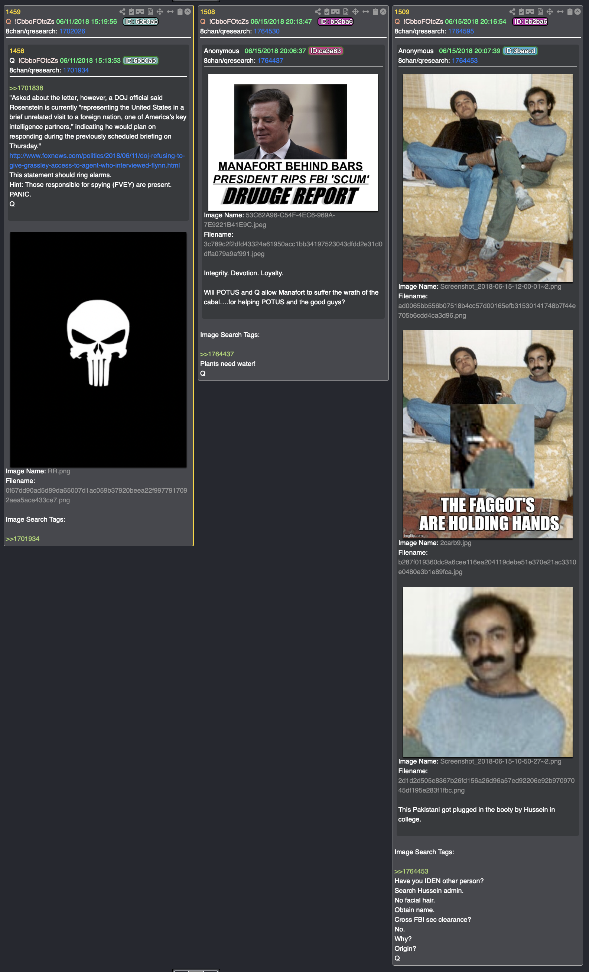Image resolution: width=589 pixels, height=972 pixels.
Task: Click the four-way move icon on post 1508
Action: click(355, 12)
